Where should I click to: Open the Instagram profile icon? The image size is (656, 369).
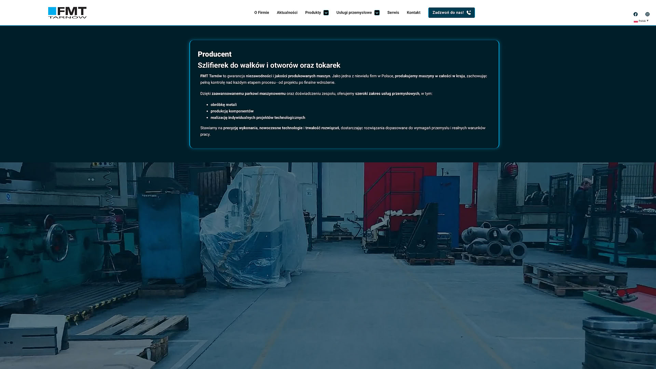647,14
